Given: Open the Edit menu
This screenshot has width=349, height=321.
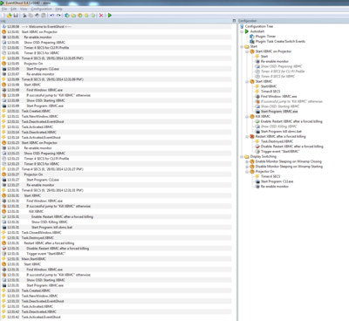Looking at the screenshot, I should 13,9.
